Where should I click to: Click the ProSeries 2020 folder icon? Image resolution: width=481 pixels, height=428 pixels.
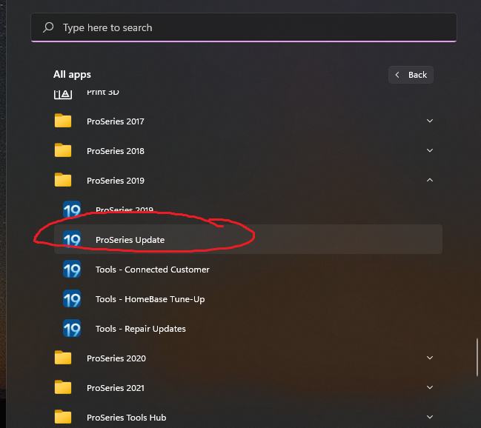pos(63,358)
